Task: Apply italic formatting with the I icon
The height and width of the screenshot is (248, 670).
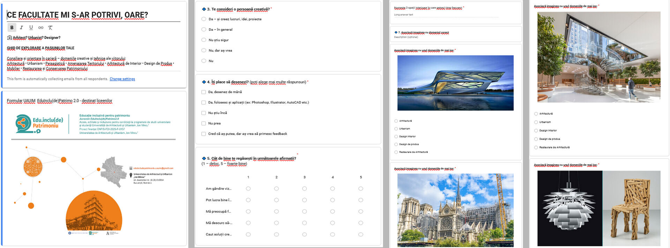Action: (21, 28)
